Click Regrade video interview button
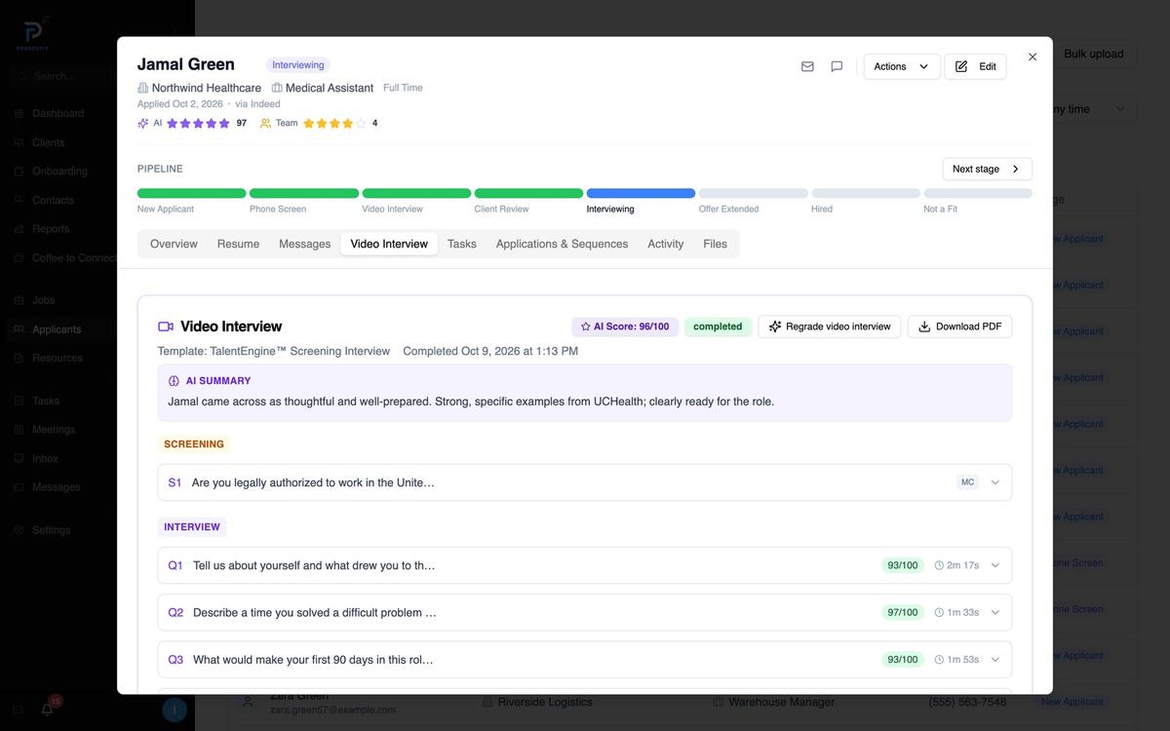Screen dimensions: 1170x731 click(x=829, y=327)
